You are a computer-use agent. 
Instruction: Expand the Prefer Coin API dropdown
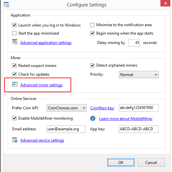(67, 108)
